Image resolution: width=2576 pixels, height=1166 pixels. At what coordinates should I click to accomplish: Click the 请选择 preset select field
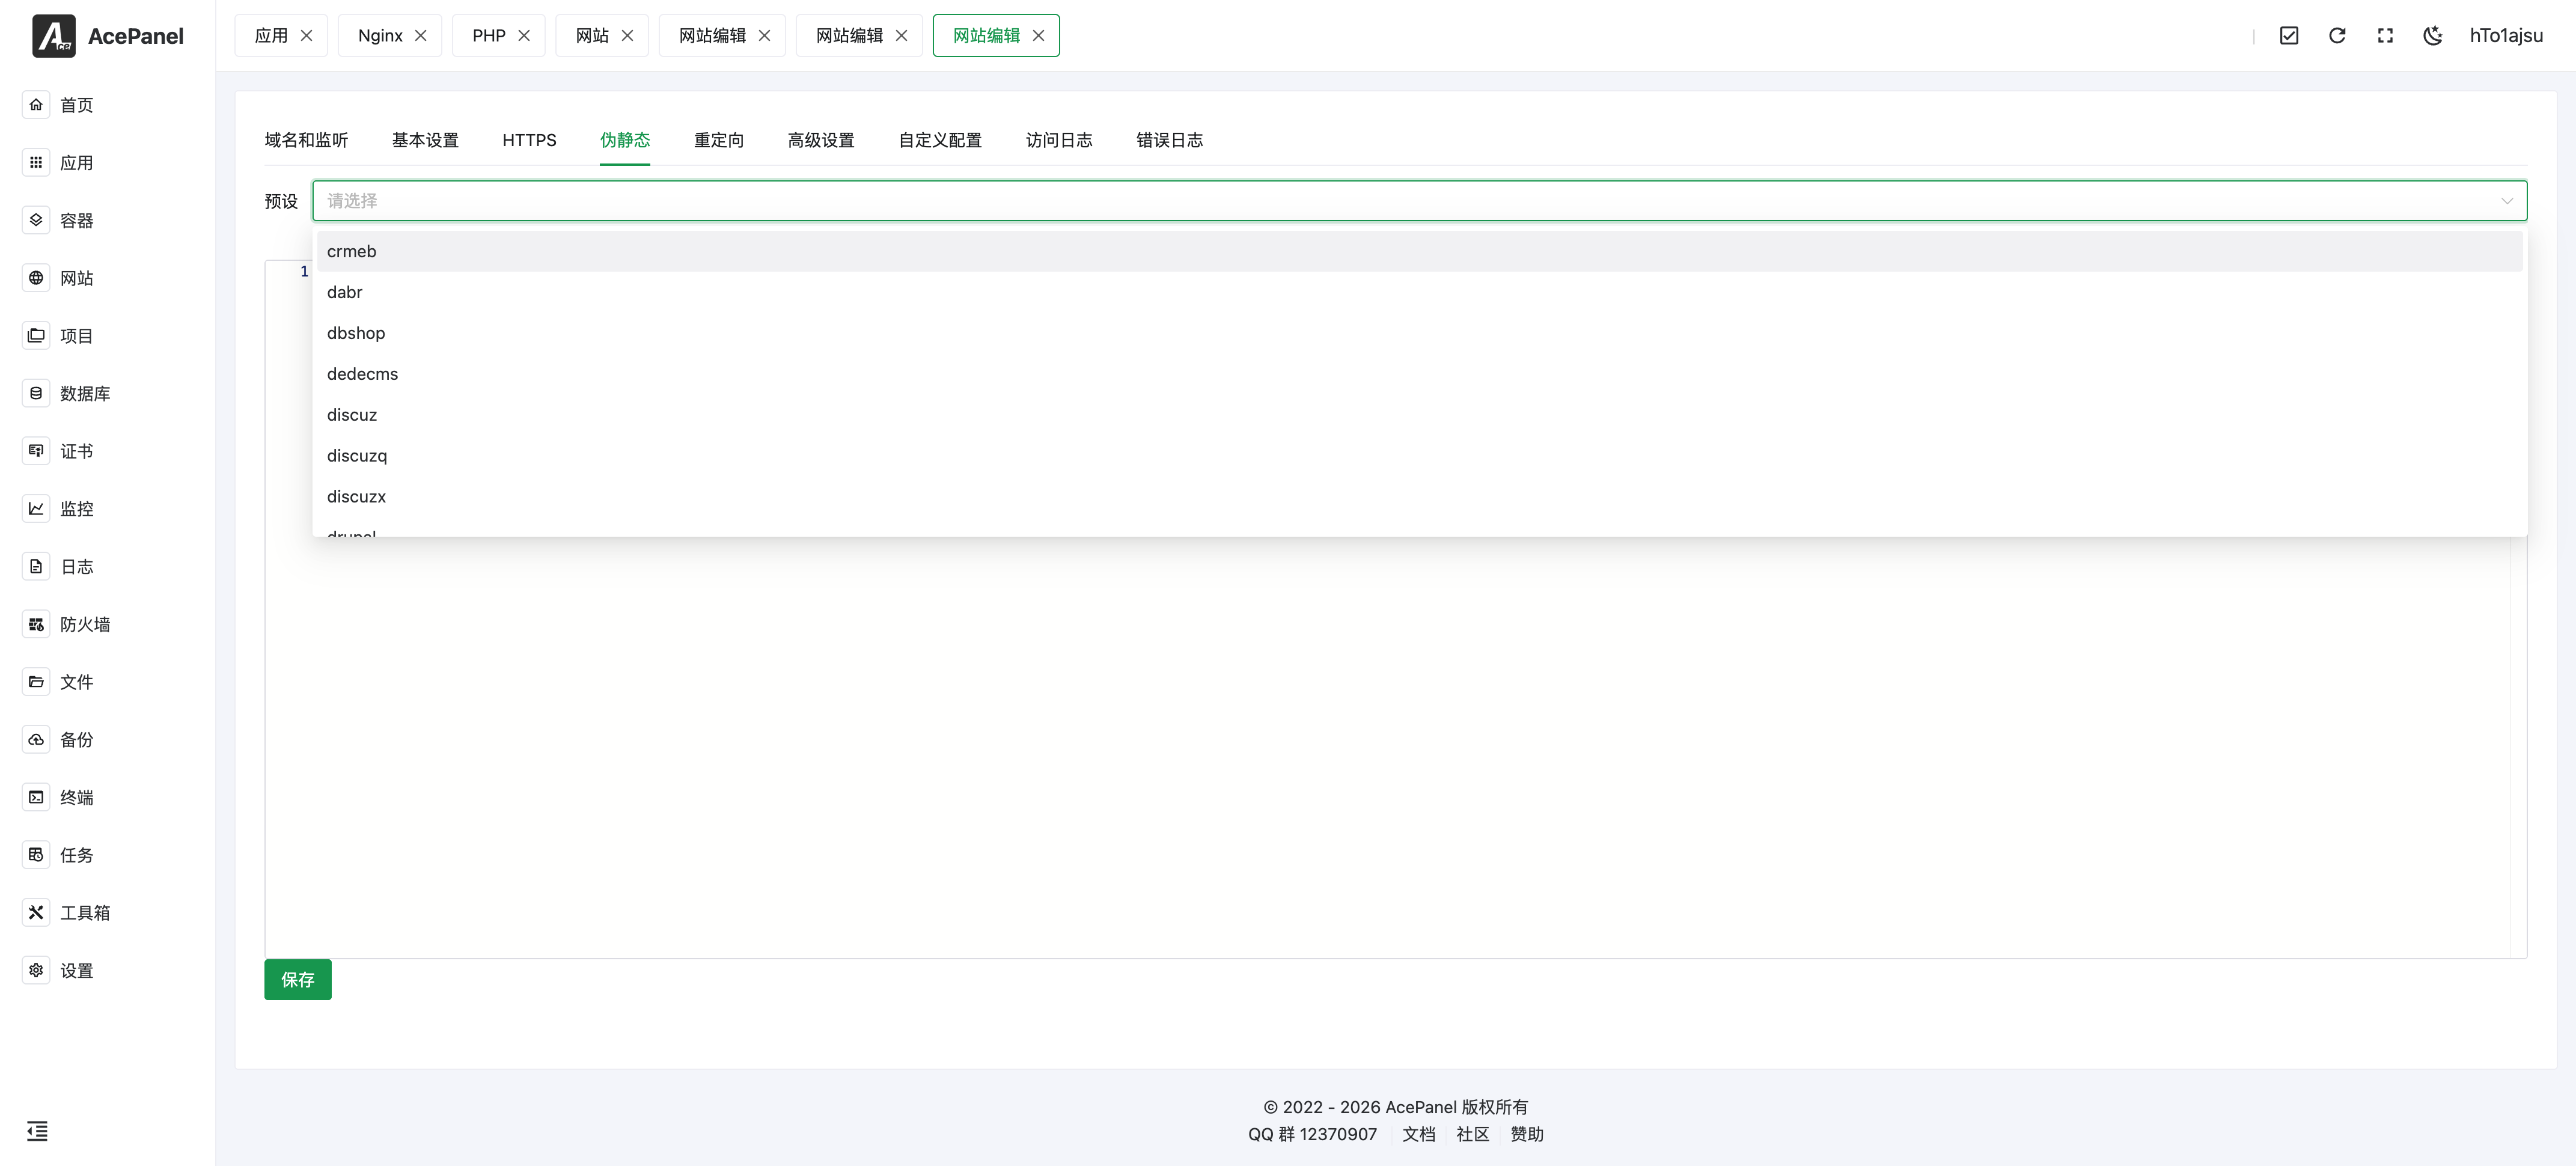click(x=1400, y=201)
